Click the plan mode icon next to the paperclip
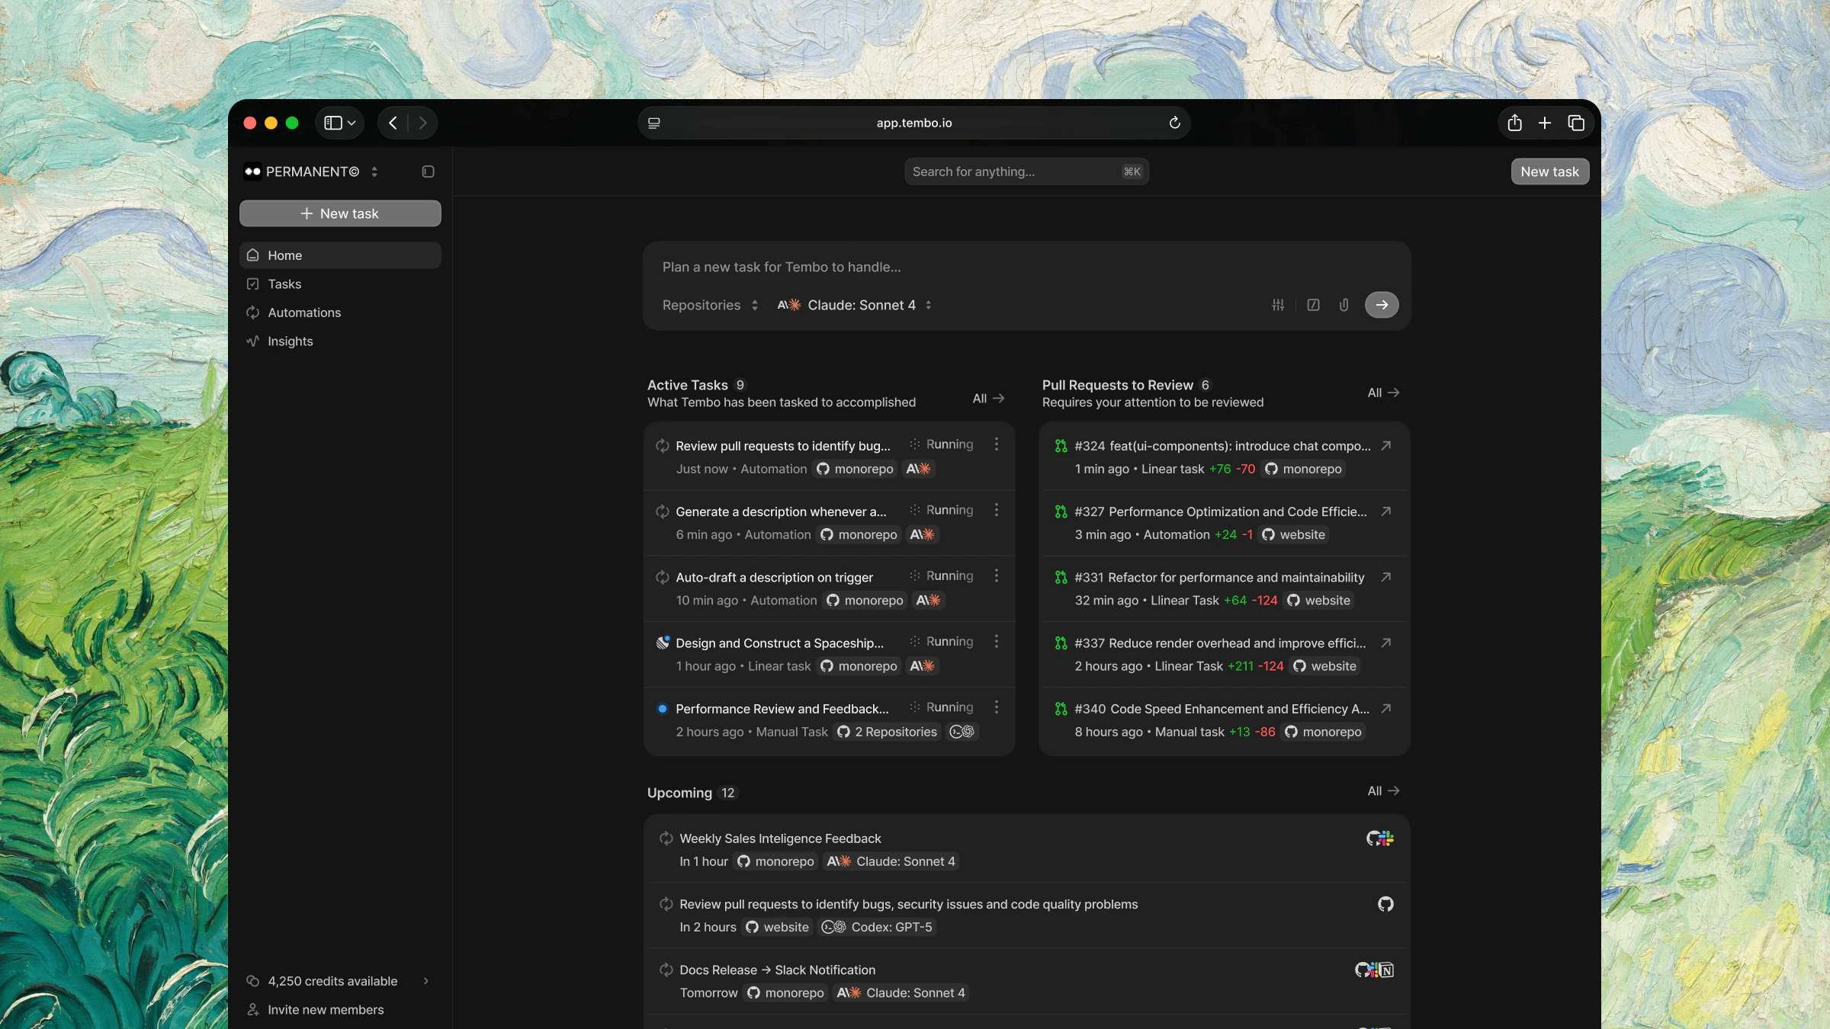The height and width of the screenshot is (1029, 1830). click(1313, 305)
